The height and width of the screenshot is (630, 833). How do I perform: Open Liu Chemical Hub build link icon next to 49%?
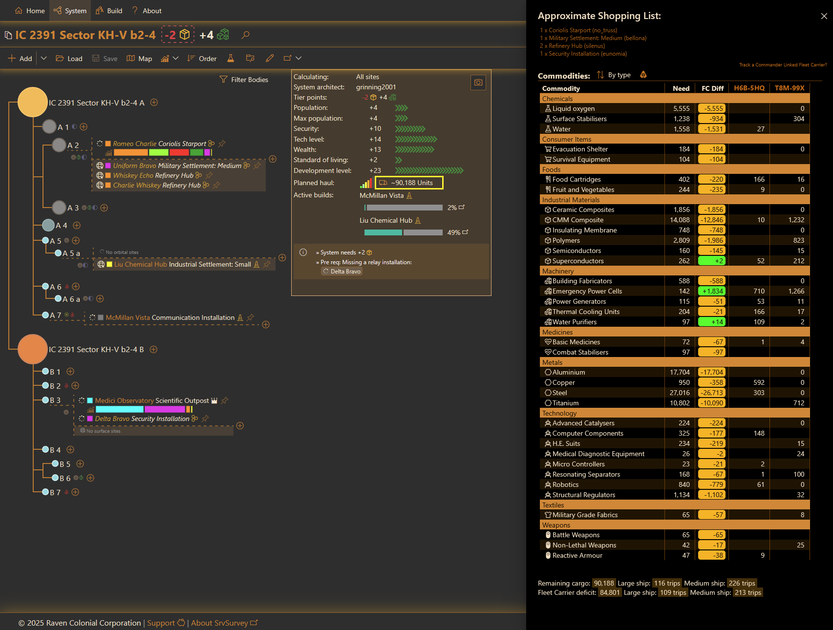coord(465,232)
